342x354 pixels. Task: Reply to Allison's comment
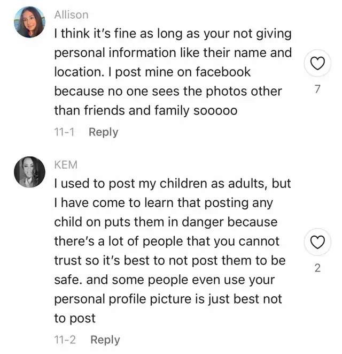click(103, 132)
